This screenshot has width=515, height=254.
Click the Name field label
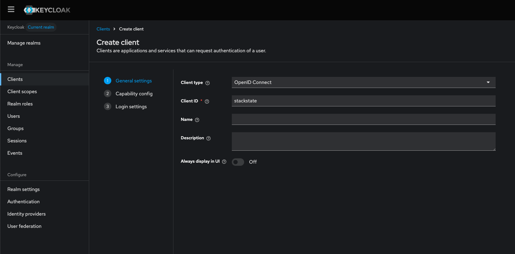tap(187, 119)
